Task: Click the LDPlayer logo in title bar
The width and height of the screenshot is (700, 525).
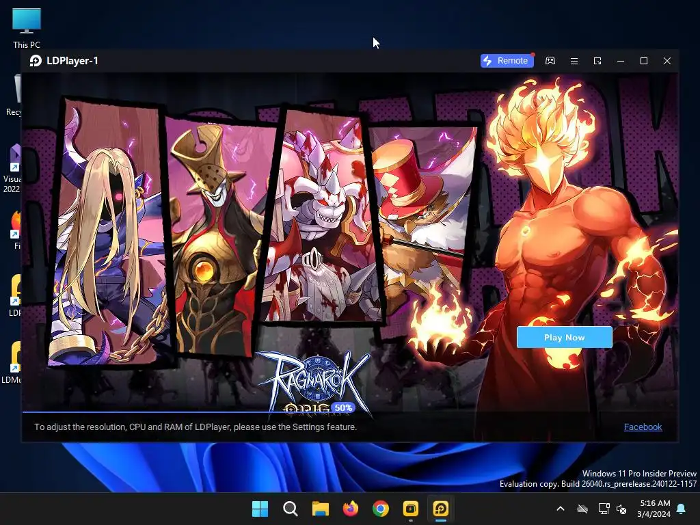Action: (36, 61)
